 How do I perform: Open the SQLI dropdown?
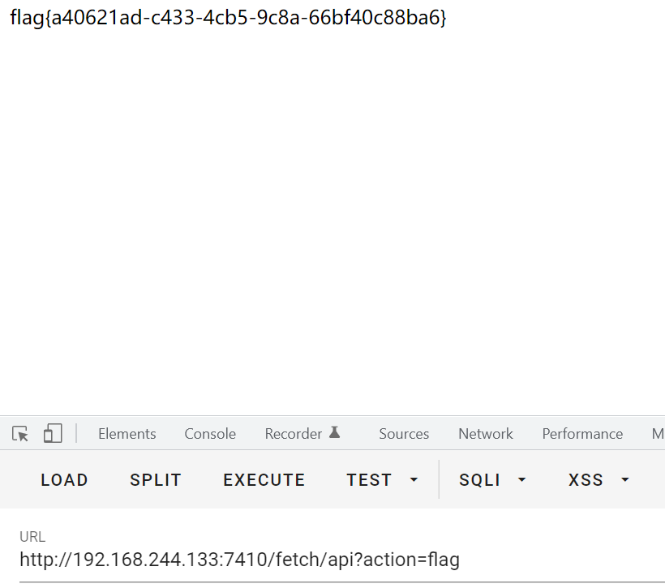pos(493,480)
